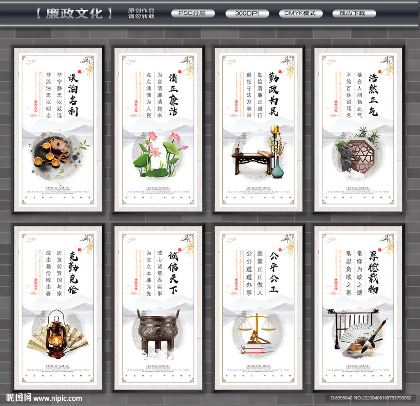Select the 要在人间扬正气 verse line
This screenshot has width=420, height=406.
(359, 95)
